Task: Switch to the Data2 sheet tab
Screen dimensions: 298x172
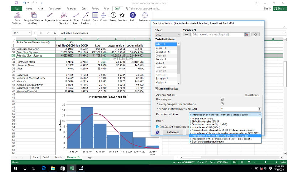Action: pyautogui.click(x=46, y=157)
